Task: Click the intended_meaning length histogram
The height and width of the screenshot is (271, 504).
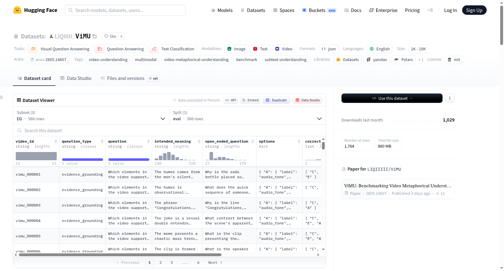Action: click(175, 156)
